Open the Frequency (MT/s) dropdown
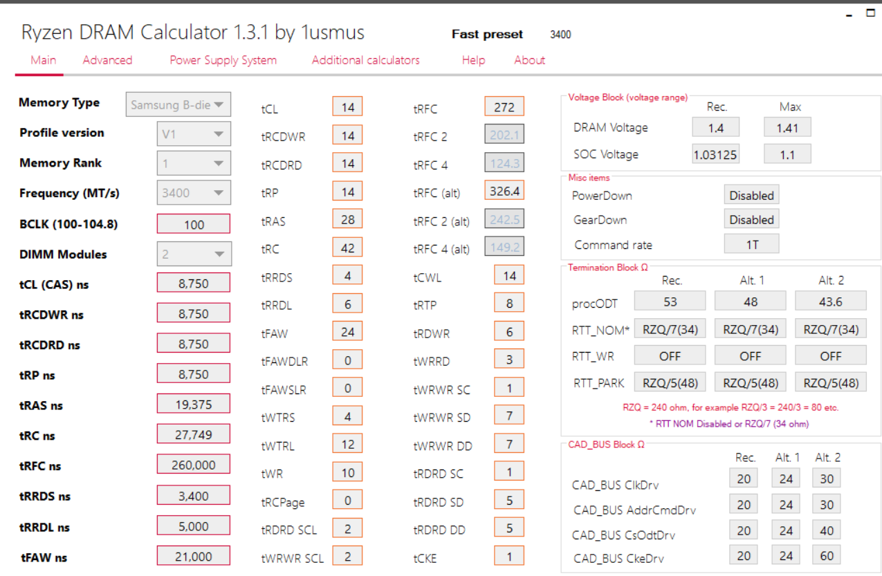This screenshot has height=576, width=882. pos(194,193)
